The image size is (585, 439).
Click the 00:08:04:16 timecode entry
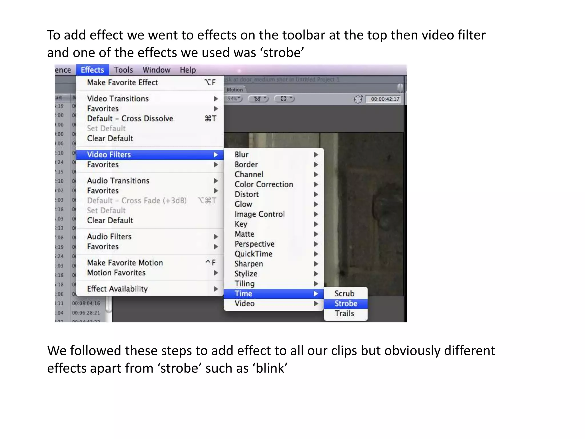point(86,303)
